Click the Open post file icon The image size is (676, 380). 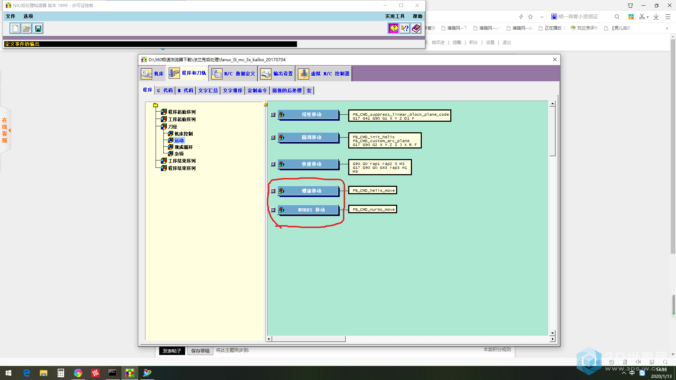point(27,28)
